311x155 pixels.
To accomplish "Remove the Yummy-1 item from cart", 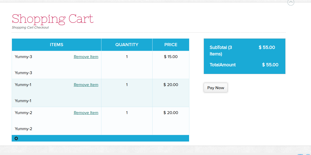I will tap(86, 85).
